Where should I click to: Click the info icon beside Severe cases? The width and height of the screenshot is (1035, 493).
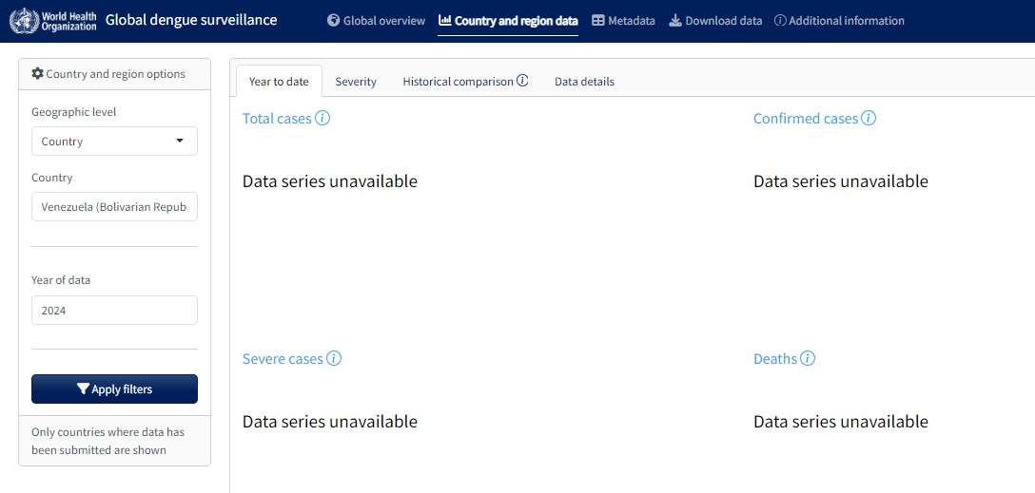334,359
